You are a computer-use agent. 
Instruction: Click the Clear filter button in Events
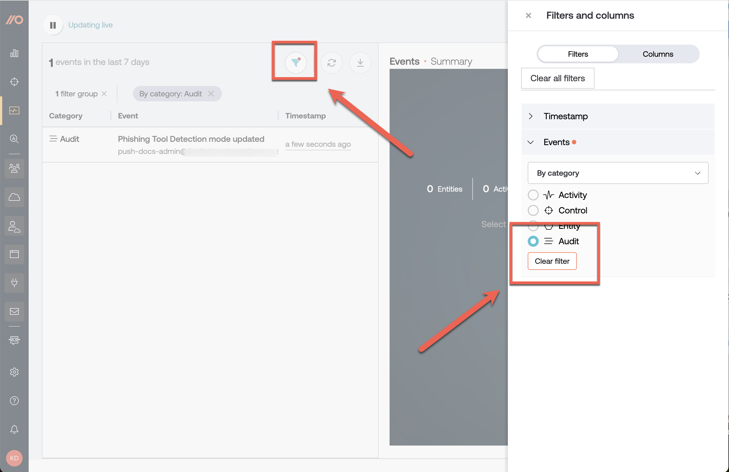tap(551, 261)
